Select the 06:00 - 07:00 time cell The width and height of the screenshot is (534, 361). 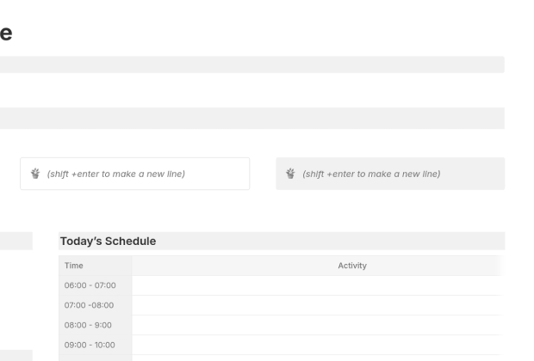(90, 285)
